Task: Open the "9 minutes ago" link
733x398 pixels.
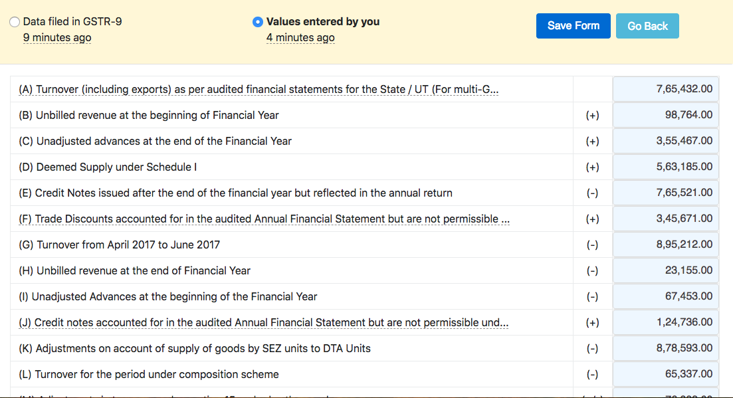Action: [x=56, y=38]
